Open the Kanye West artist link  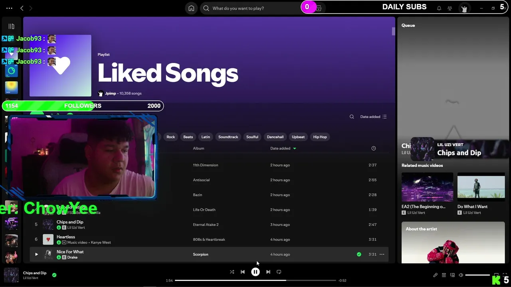[101, 242]
